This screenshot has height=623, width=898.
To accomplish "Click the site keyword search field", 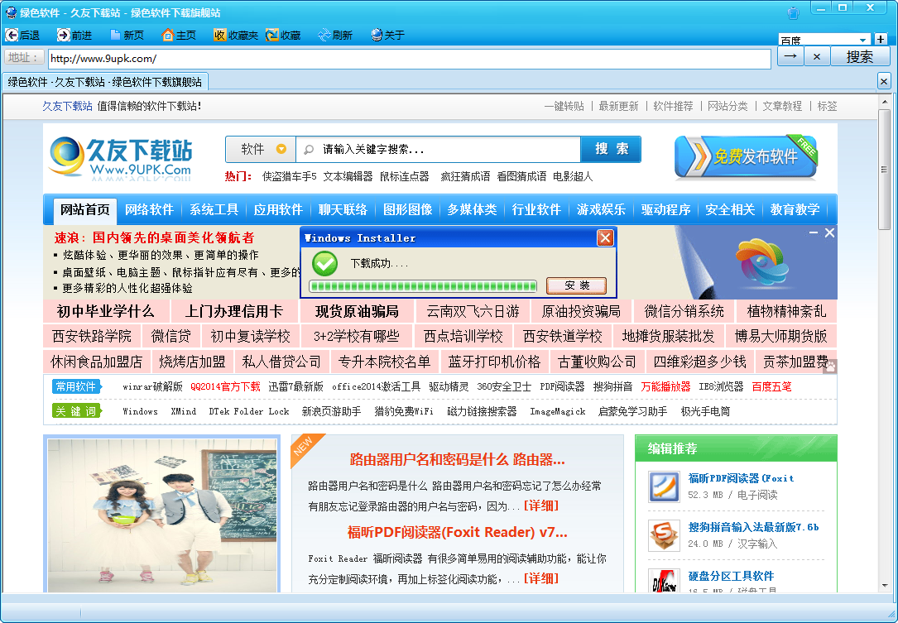I will click(x=438, y=150).
